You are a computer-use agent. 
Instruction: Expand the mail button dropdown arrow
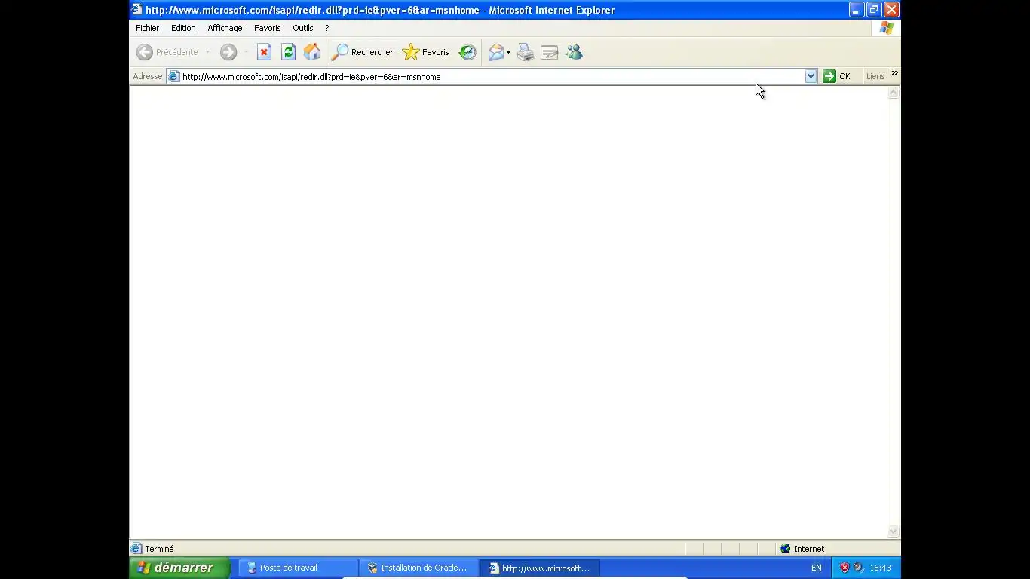pos(508,52)
